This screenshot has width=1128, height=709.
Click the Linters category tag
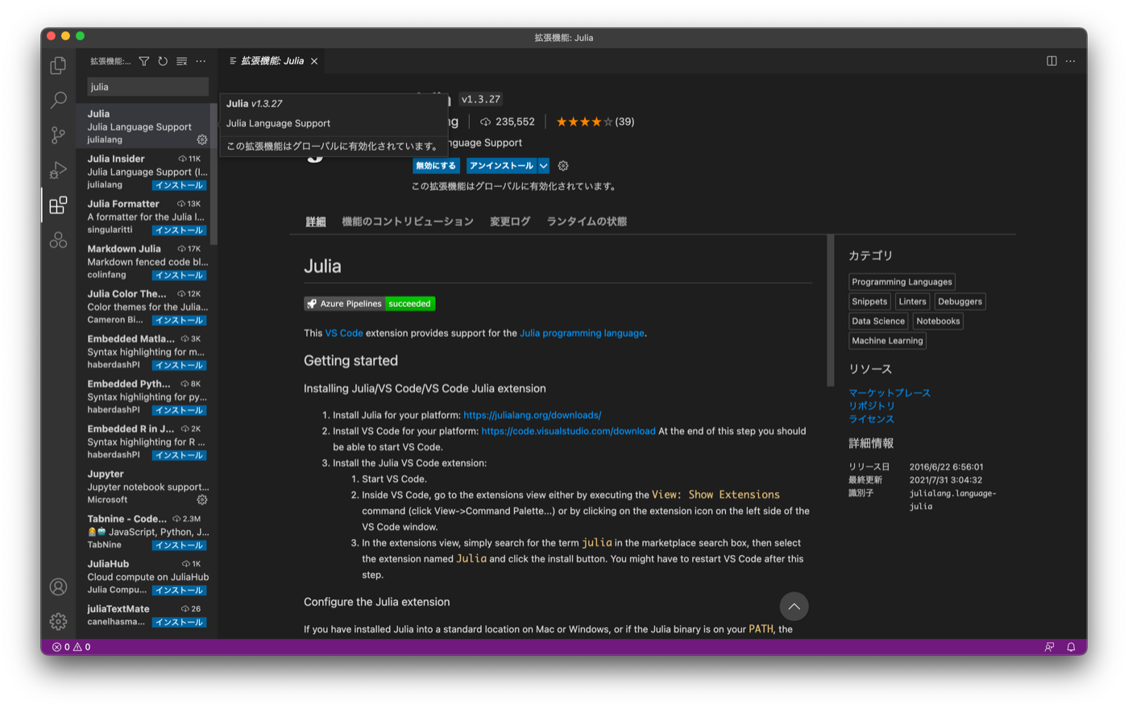tap(912, 301)
